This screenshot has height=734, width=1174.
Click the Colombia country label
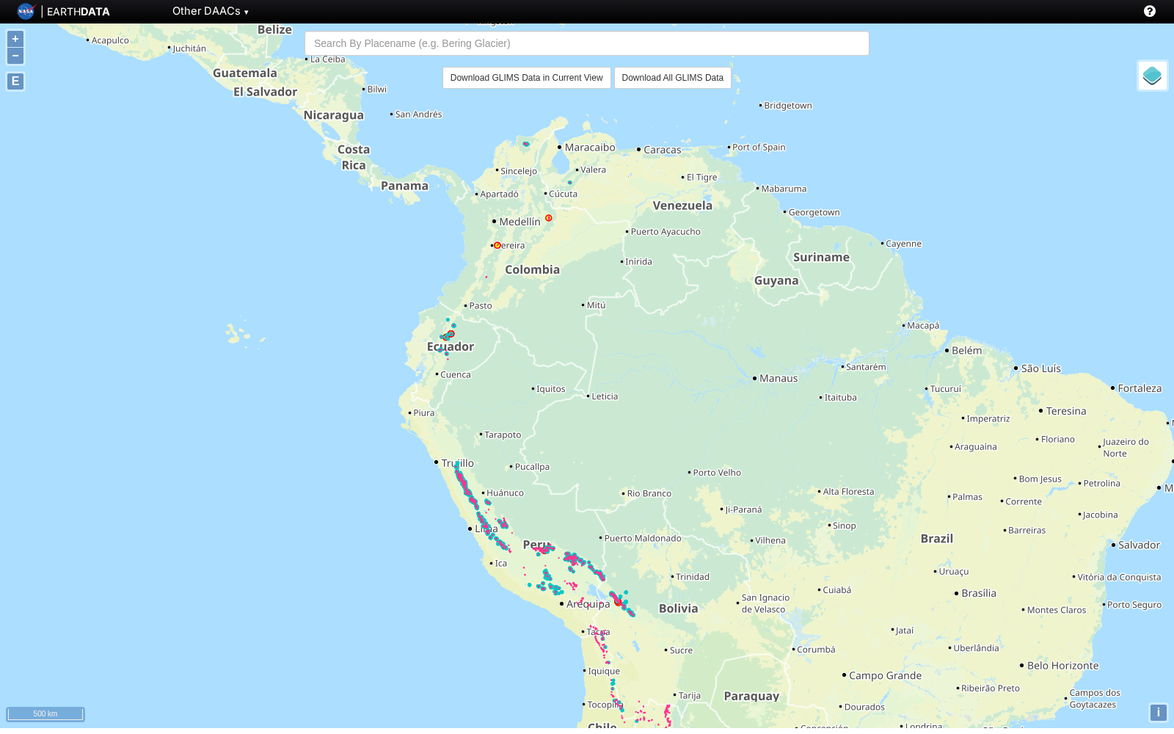pos(533,269)
